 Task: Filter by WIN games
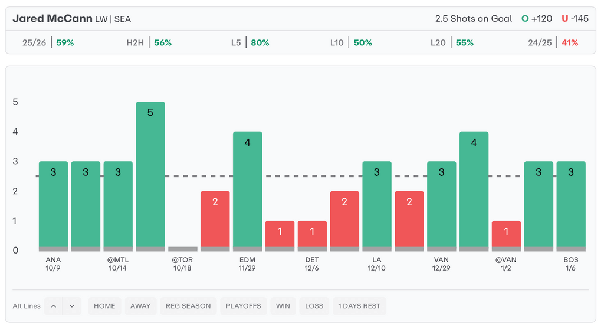click(283, 306)
